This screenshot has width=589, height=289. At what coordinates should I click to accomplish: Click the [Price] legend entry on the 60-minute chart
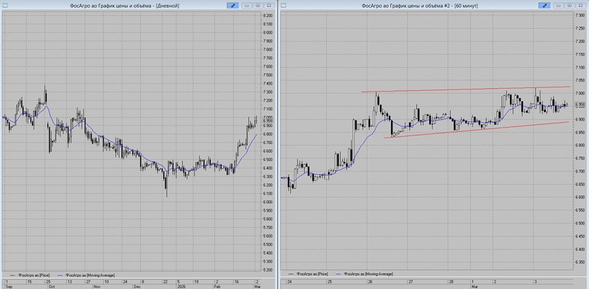312,275
